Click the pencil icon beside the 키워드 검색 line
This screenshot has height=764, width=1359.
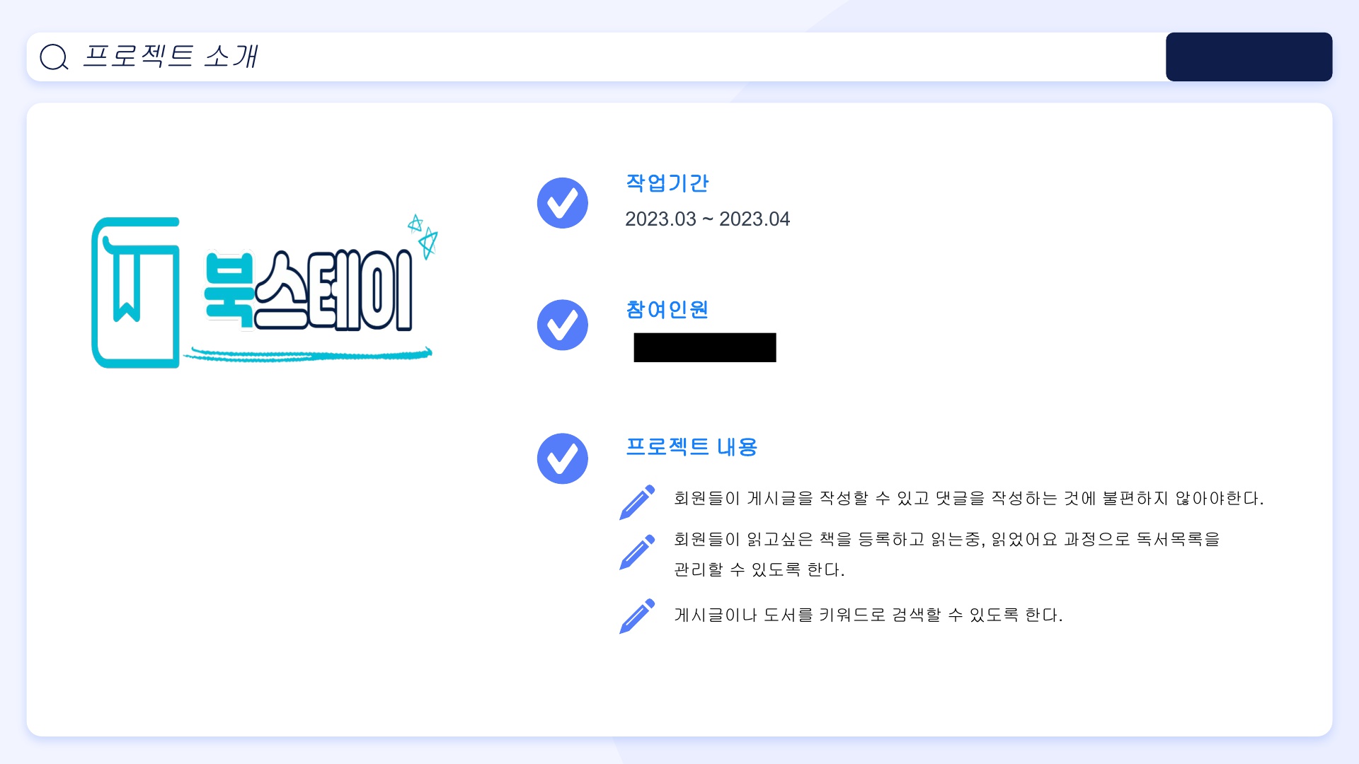[x=637, y=616]
